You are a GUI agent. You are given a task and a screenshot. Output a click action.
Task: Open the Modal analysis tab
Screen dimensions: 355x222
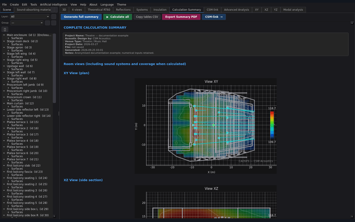tap(293, 10)
